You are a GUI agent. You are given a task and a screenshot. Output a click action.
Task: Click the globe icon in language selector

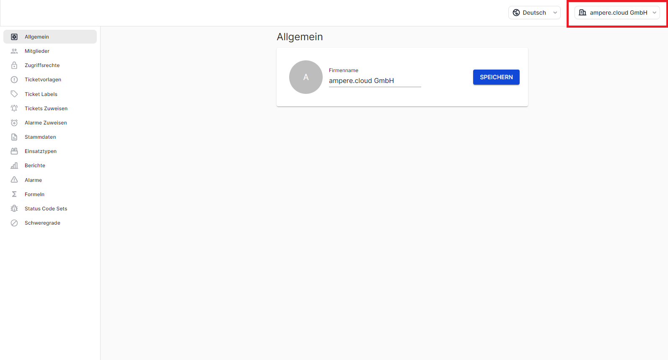[516, 13]
